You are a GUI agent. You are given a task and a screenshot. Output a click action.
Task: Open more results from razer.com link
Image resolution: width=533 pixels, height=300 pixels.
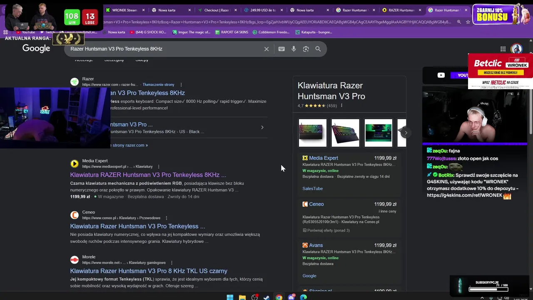(129, 145)
